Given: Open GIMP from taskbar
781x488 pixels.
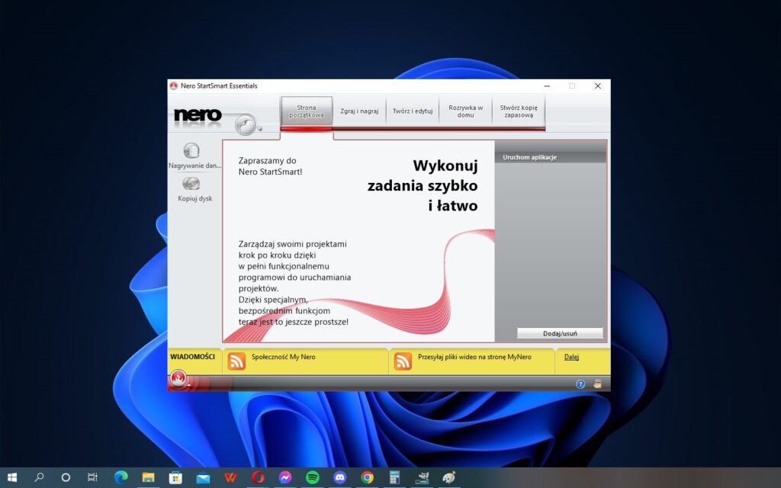Looking at the screenshot, I should [423, 477].
